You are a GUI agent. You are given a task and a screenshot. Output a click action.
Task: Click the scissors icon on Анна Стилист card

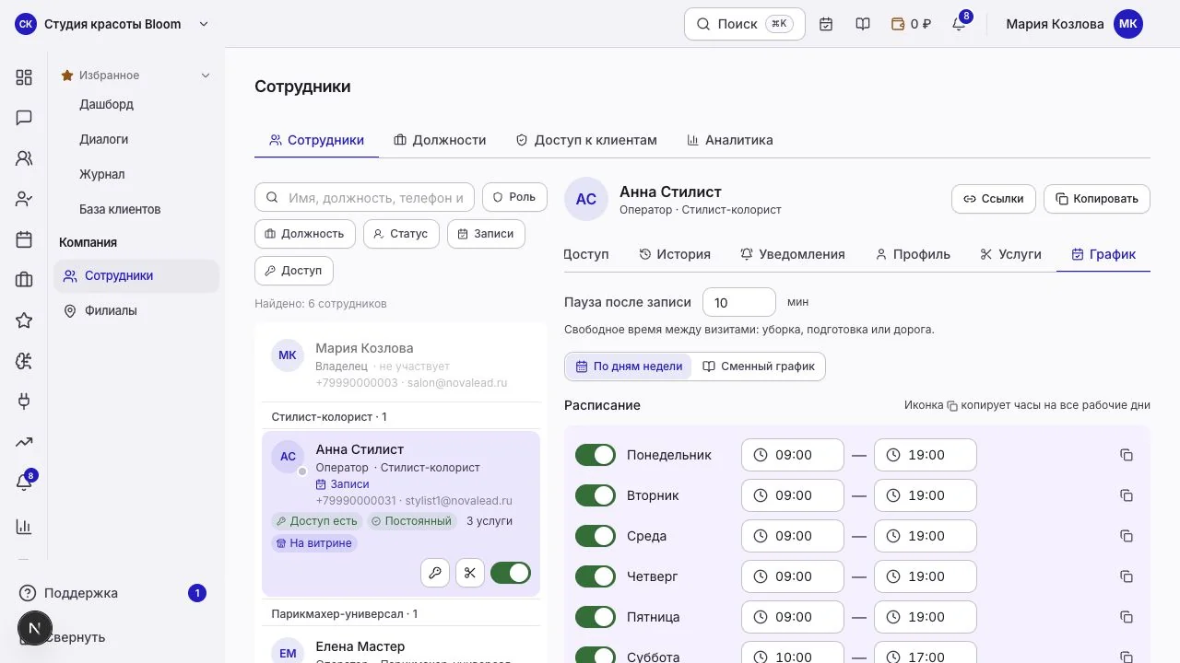tap(470, 573)
